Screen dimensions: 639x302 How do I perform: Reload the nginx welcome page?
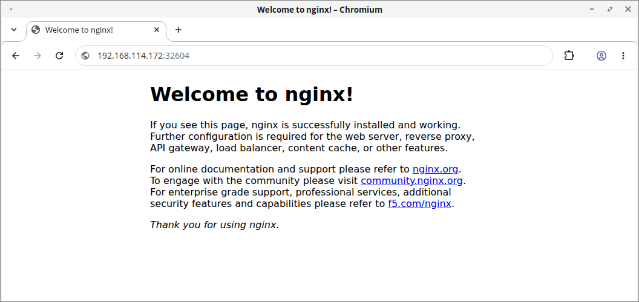(x=59, y=56)
